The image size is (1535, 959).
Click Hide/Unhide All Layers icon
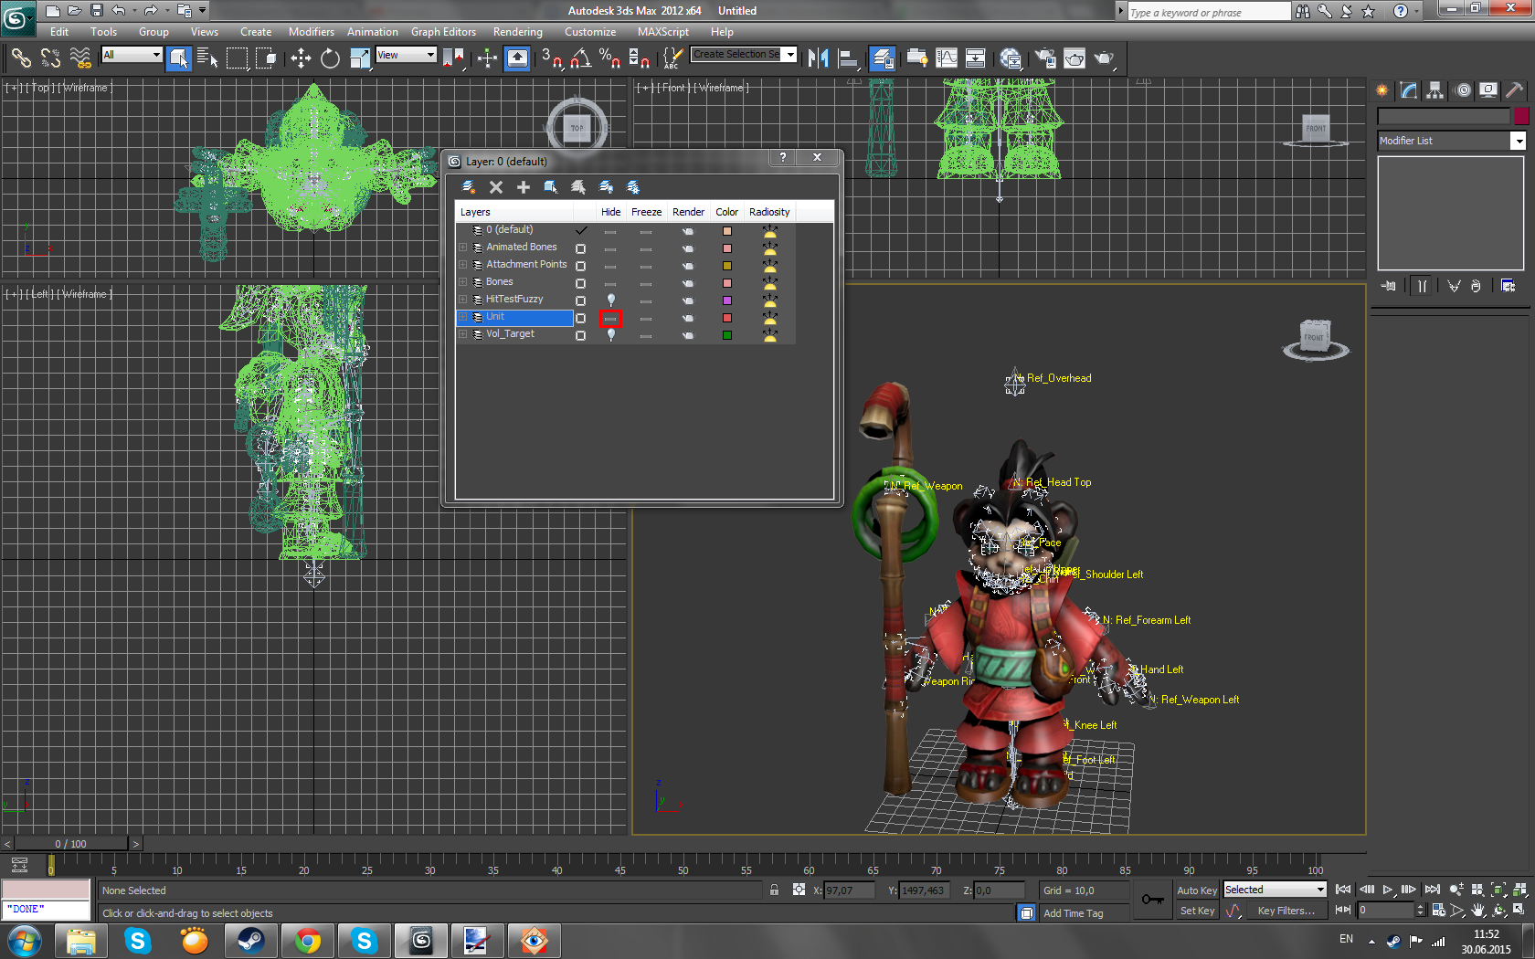coord(606,187)
